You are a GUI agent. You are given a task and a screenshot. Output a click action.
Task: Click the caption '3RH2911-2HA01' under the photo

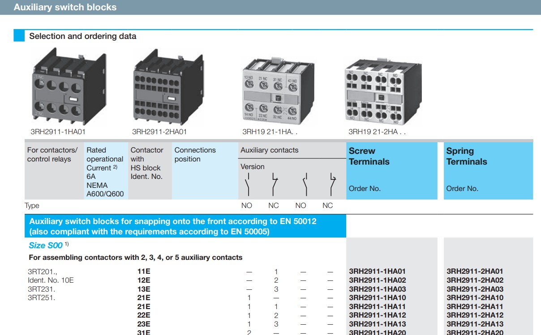pos(159,132)
